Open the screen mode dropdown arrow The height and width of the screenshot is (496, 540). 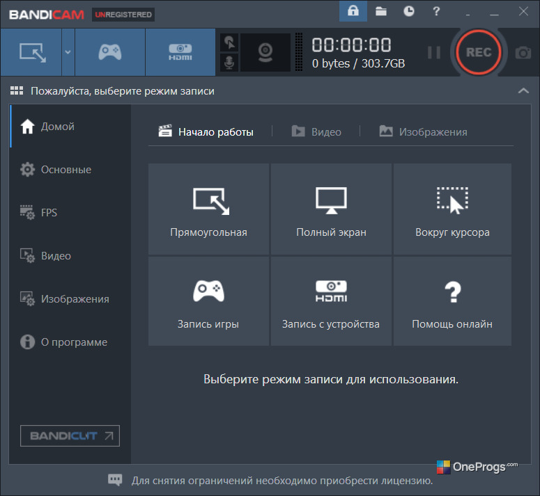(68, 52)
